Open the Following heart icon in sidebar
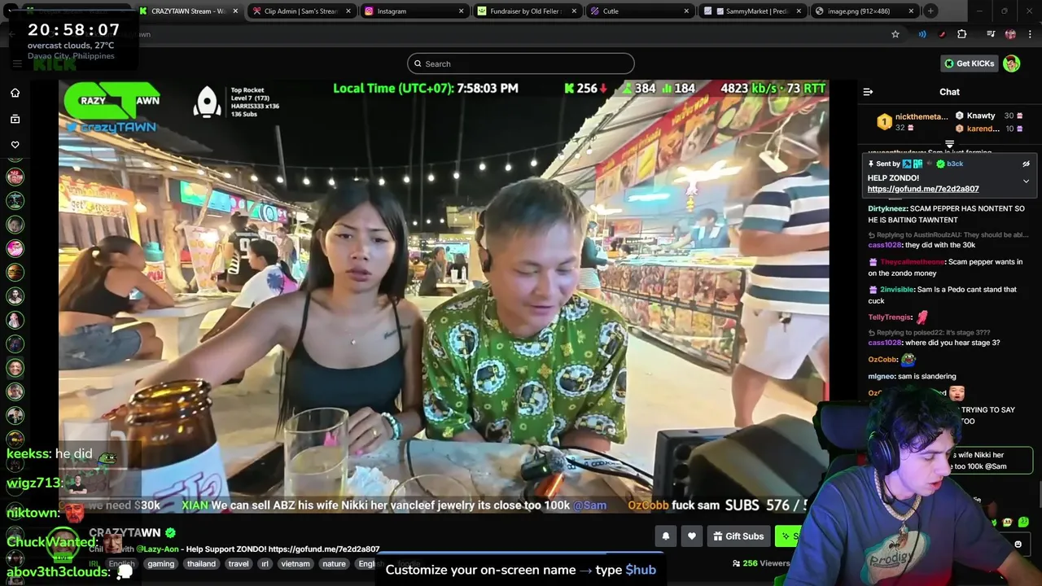The width and height of the screenshot is (1042, 586). pos(15,145)
